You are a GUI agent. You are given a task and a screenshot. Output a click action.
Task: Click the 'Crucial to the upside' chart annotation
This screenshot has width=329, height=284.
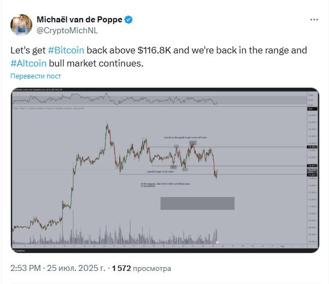pos(185,137)
